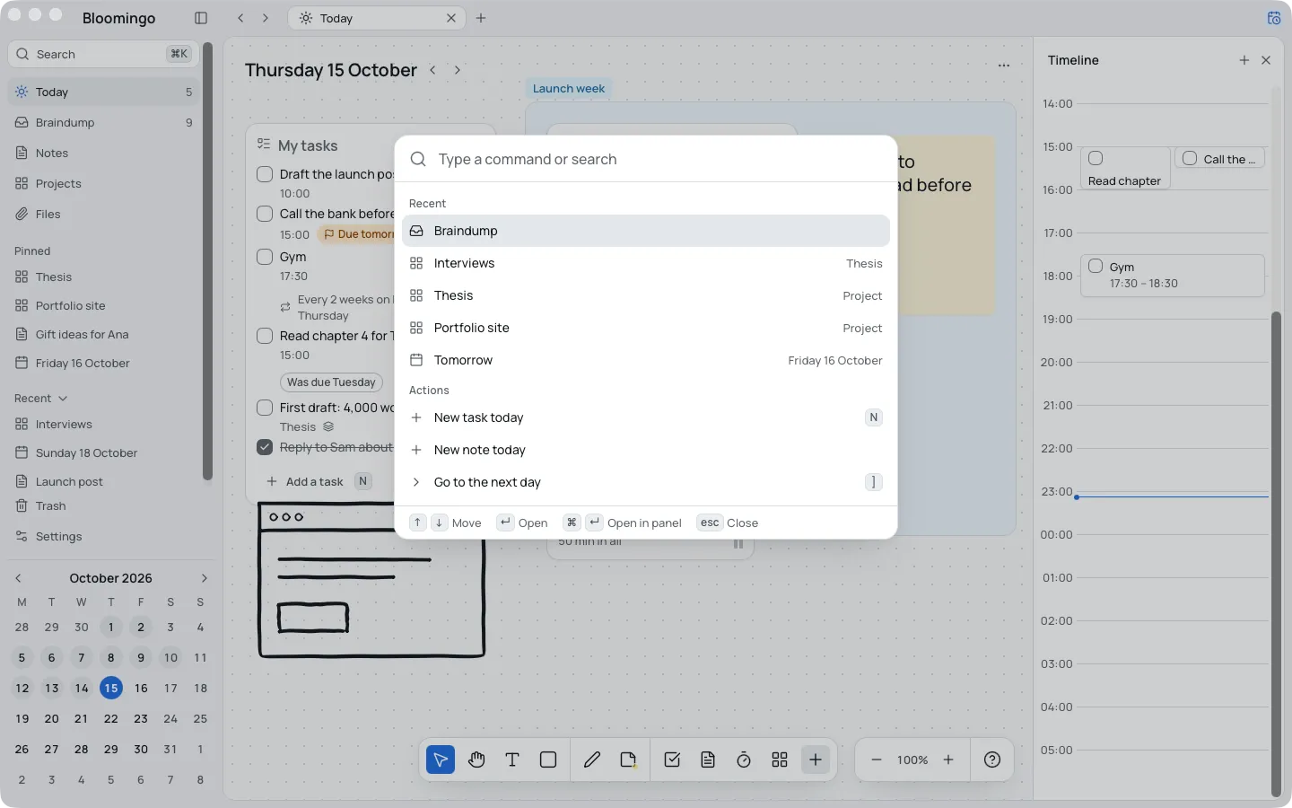Toggle the sidebar panel icon
The image size is (1292, 808).
201,18
